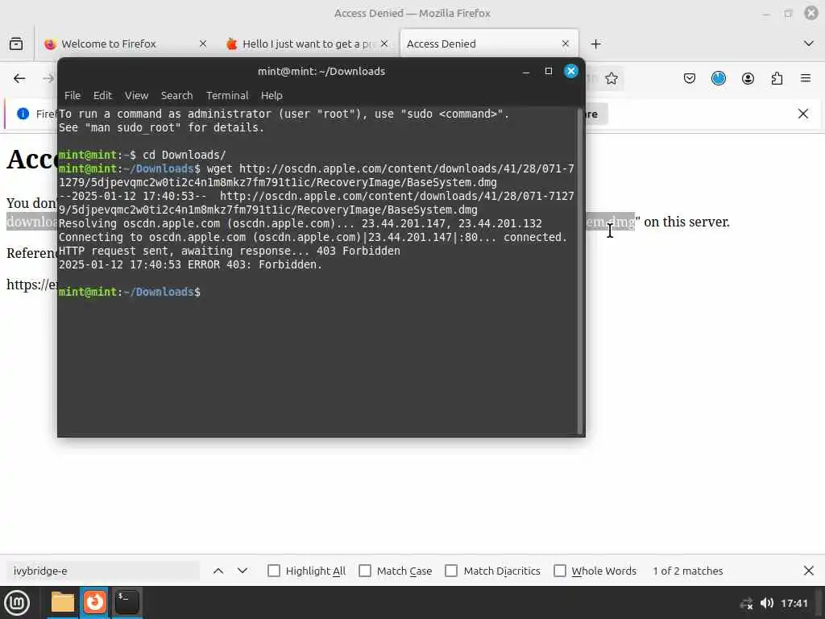Viewport: 825px width, 619px height.
Task: Open Firefox View recent browsing icon
Action: 16,44
